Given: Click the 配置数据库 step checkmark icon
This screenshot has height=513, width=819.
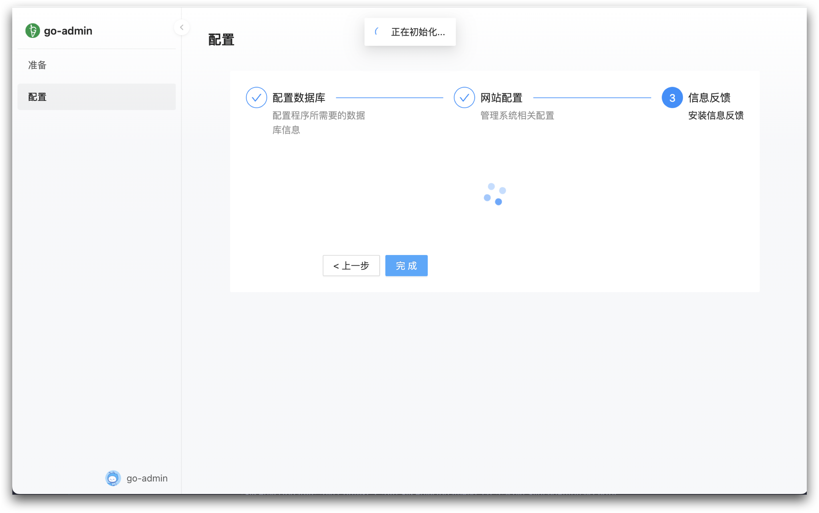Looking at the screenshot, I should coord(256,98).
